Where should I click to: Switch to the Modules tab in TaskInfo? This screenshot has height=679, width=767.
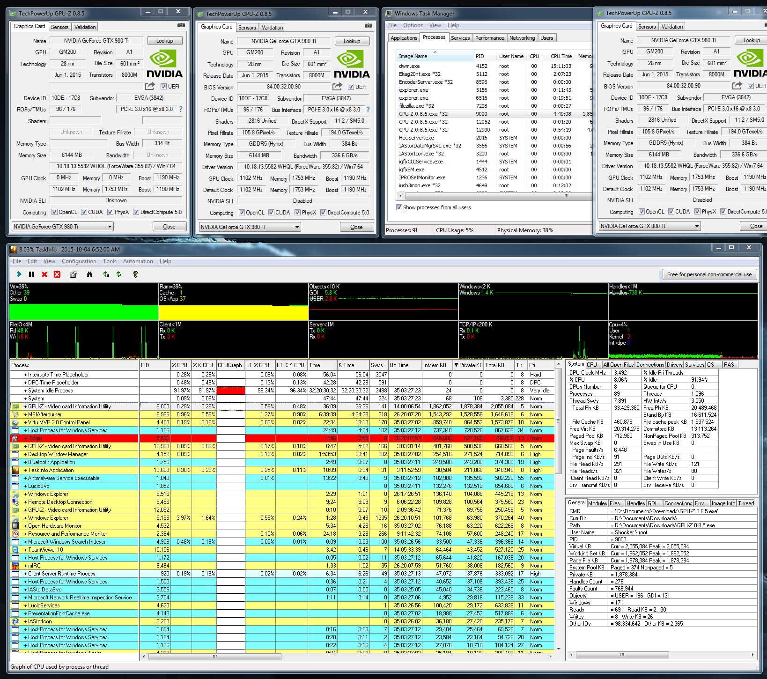tap(597, 503)
